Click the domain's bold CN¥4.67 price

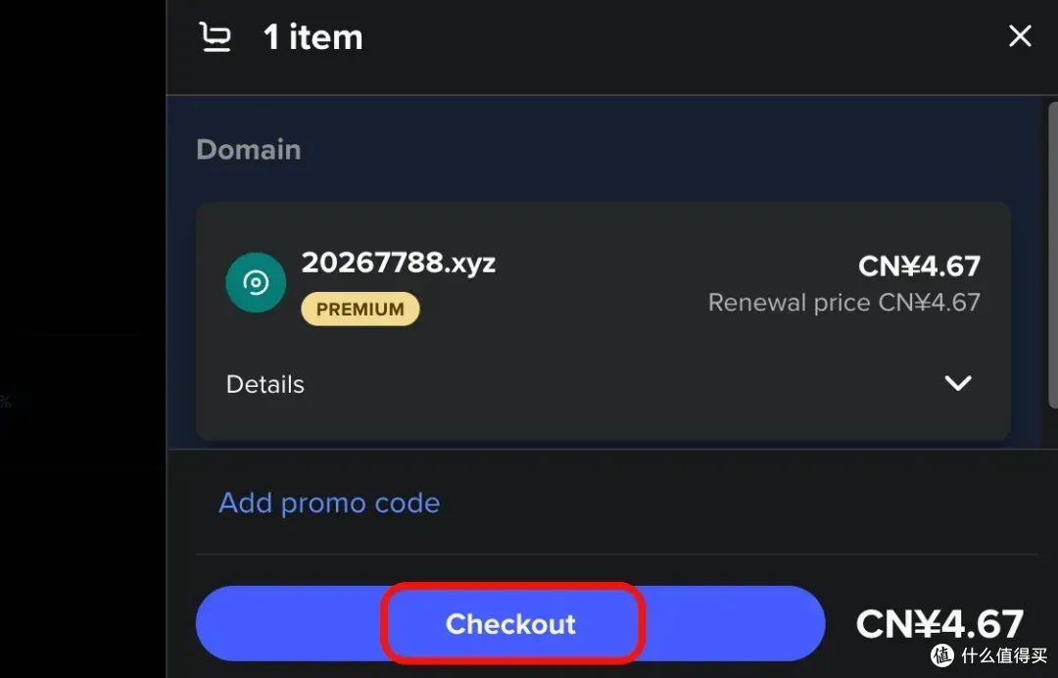(919, 266)
